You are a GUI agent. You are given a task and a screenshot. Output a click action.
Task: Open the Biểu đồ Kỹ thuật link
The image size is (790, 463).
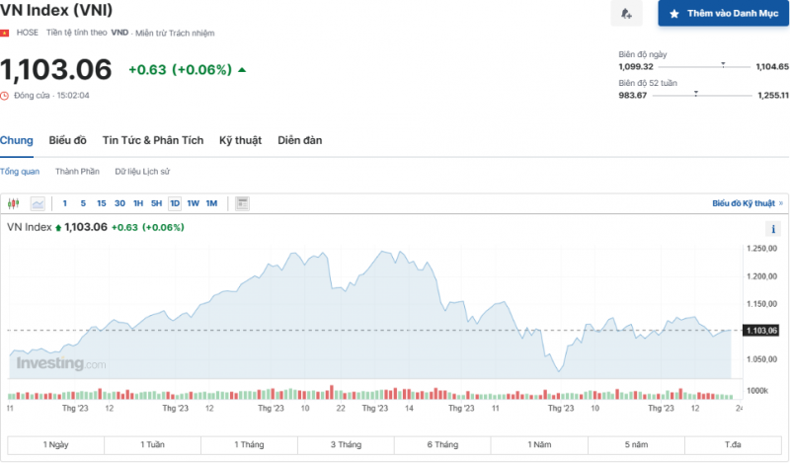[x=744, y=203]
